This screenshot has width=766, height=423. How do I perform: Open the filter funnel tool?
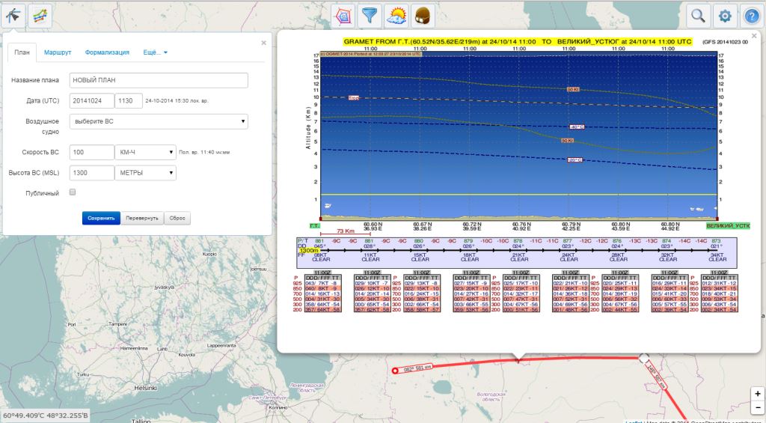coord(370,15)
